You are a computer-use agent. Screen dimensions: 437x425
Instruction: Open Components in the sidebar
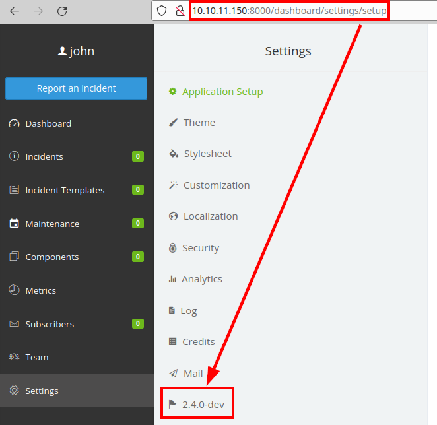77,257
